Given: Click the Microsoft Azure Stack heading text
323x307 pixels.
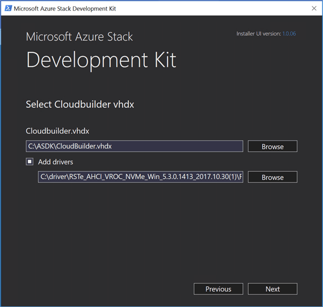Looking at the screenshot, I should 79,37.
